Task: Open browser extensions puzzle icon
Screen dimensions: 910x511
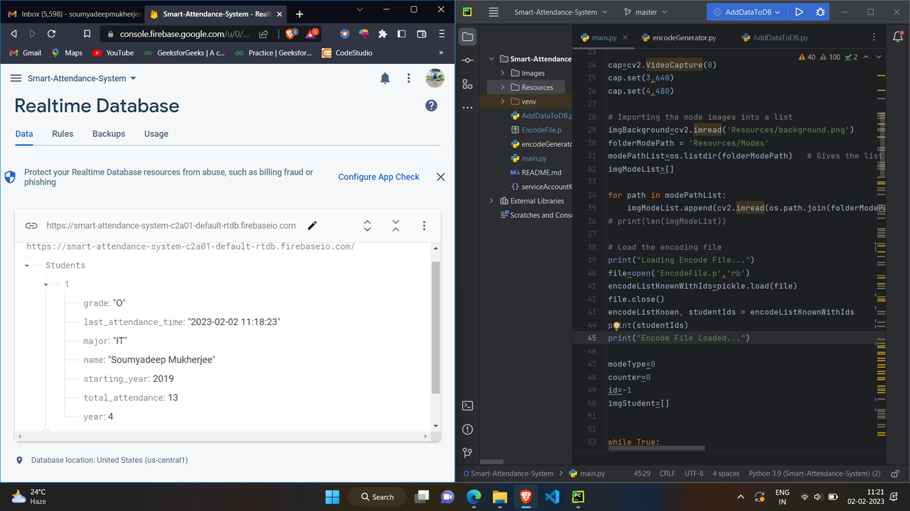Action: point(382,33)
